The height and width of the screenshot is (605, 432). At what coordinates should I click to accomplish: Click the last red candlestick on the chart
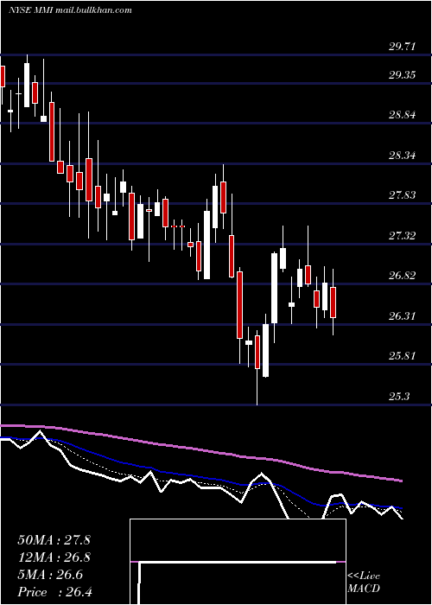pyautogui.click(x=334, y=302)
